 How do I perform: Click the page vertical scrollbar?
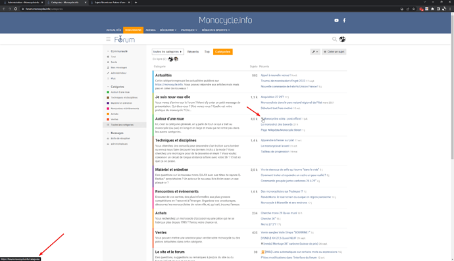tap(452, 87)
